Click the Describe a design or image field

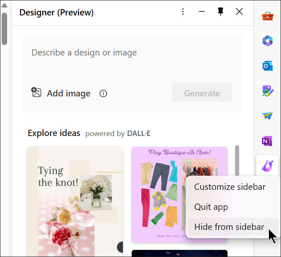132,53
